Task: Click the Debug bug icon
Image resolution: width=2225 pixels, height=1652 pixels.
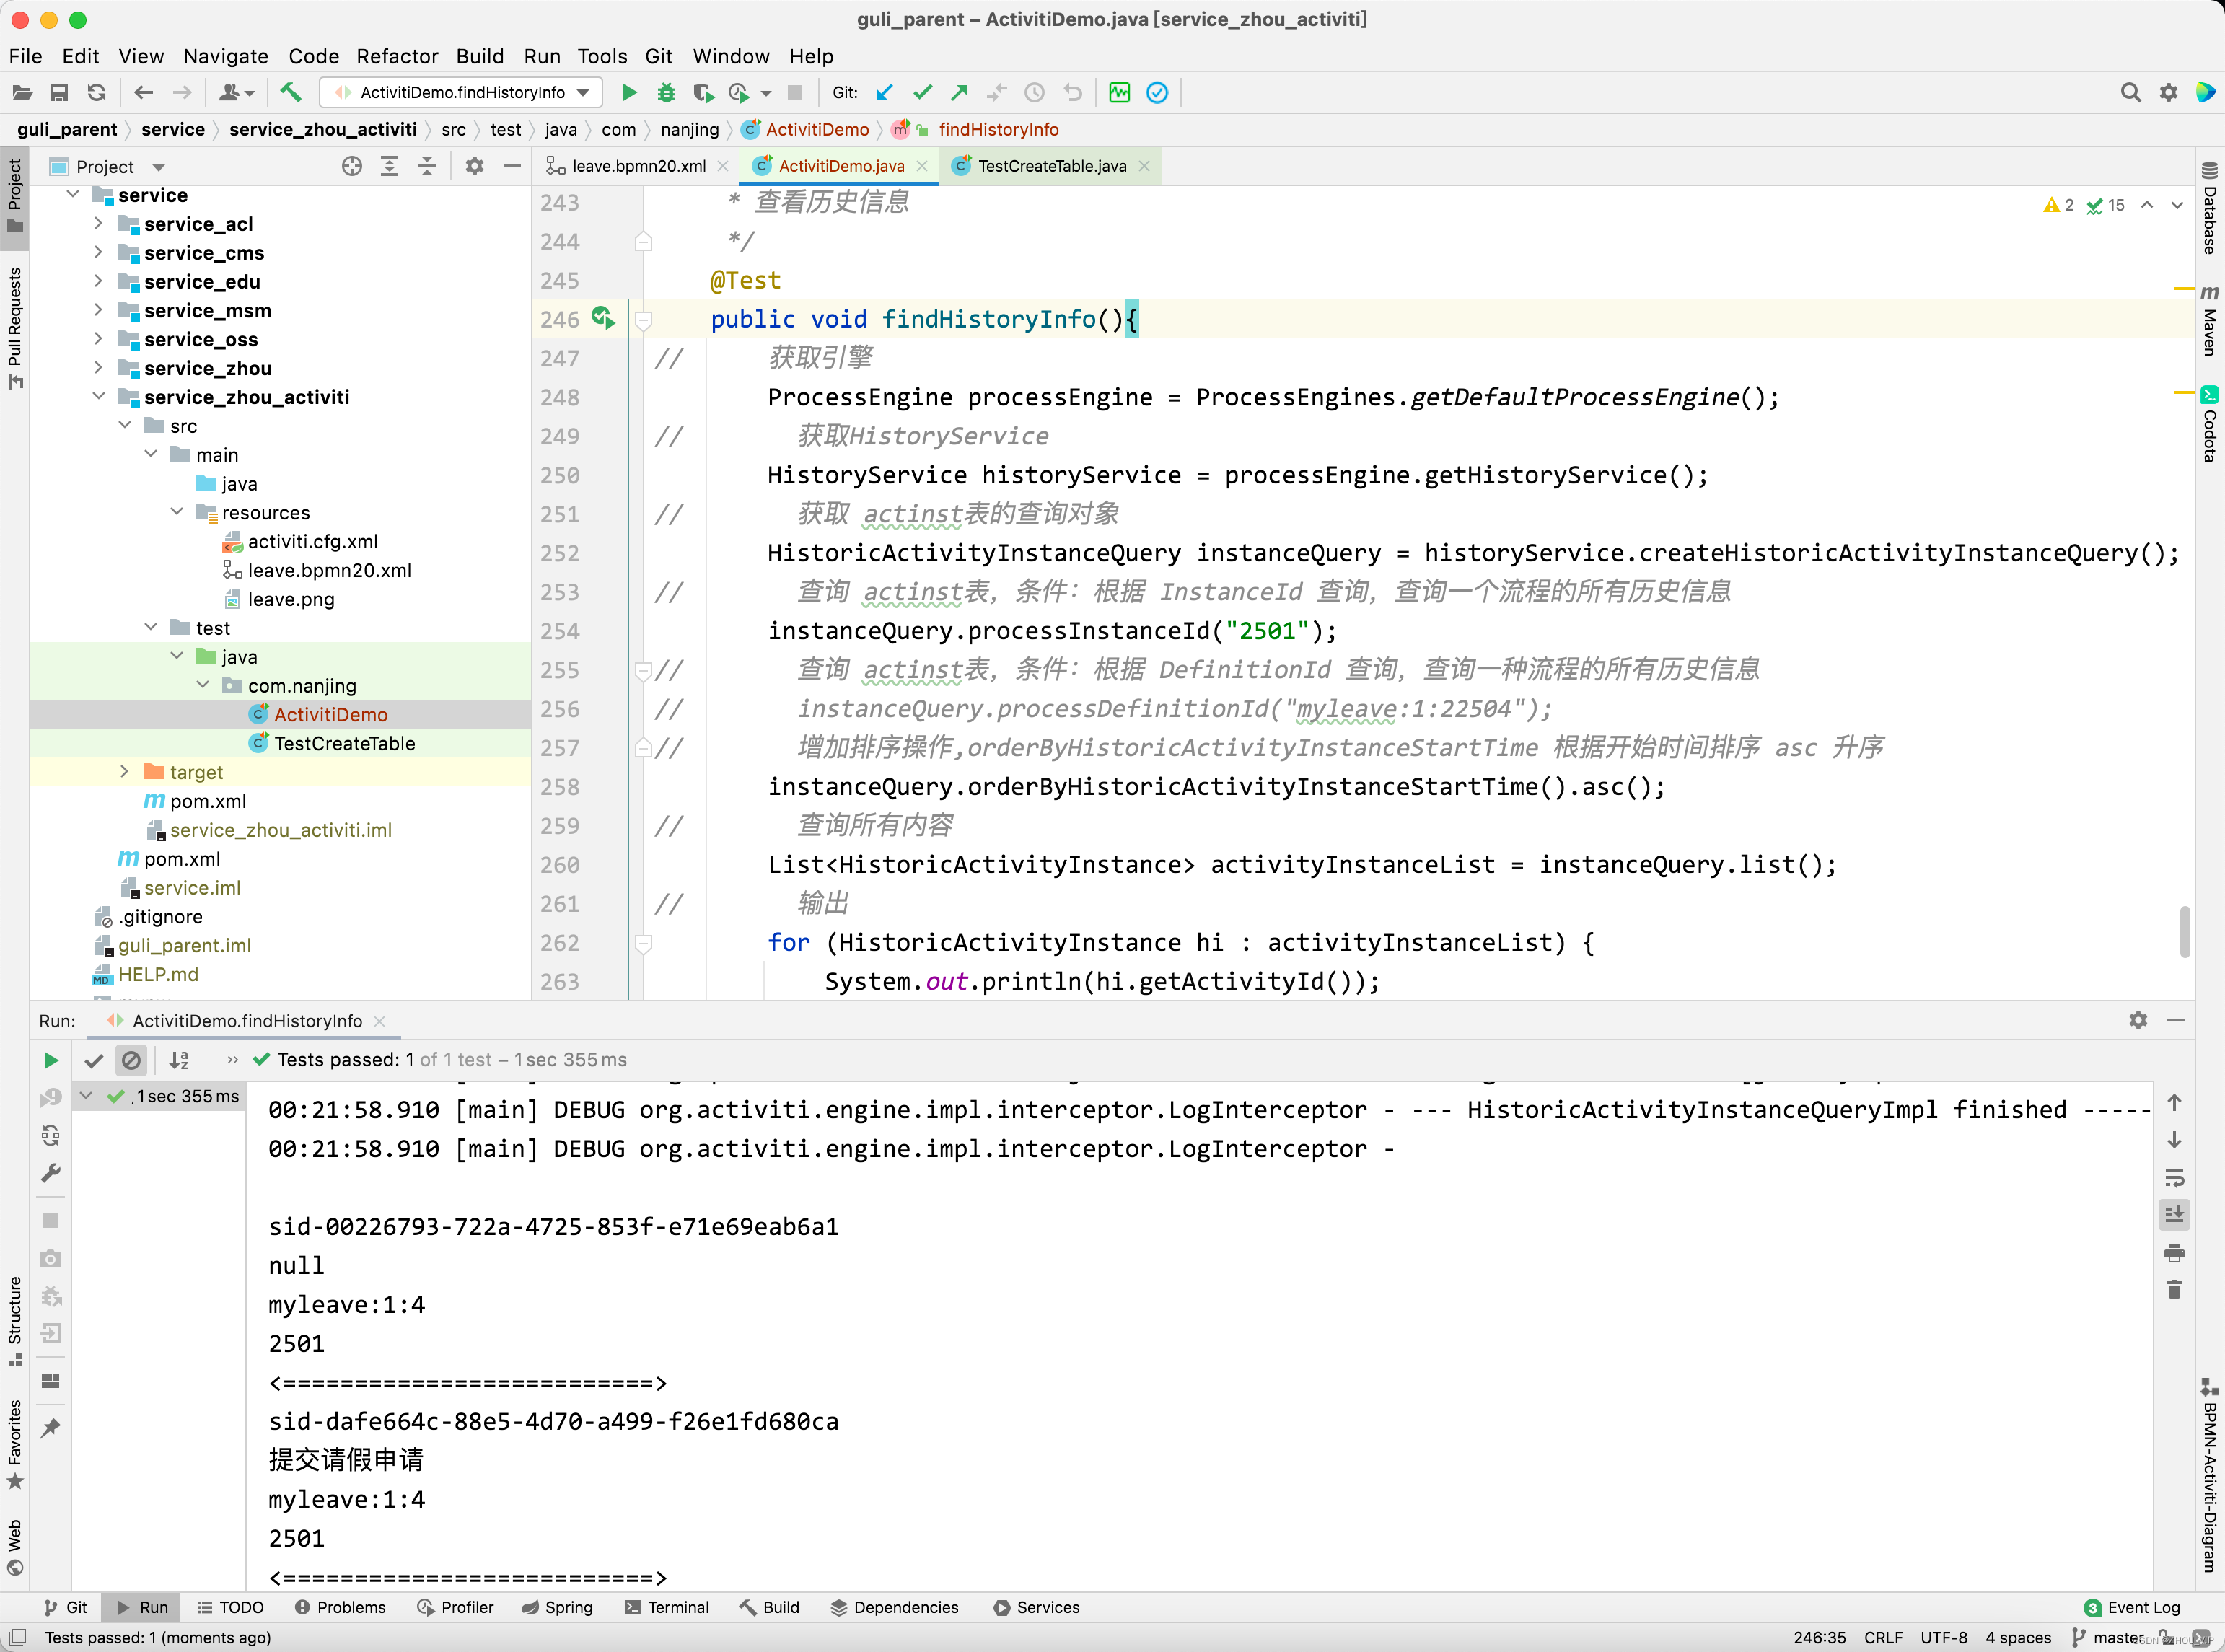Action: [666, 93]
